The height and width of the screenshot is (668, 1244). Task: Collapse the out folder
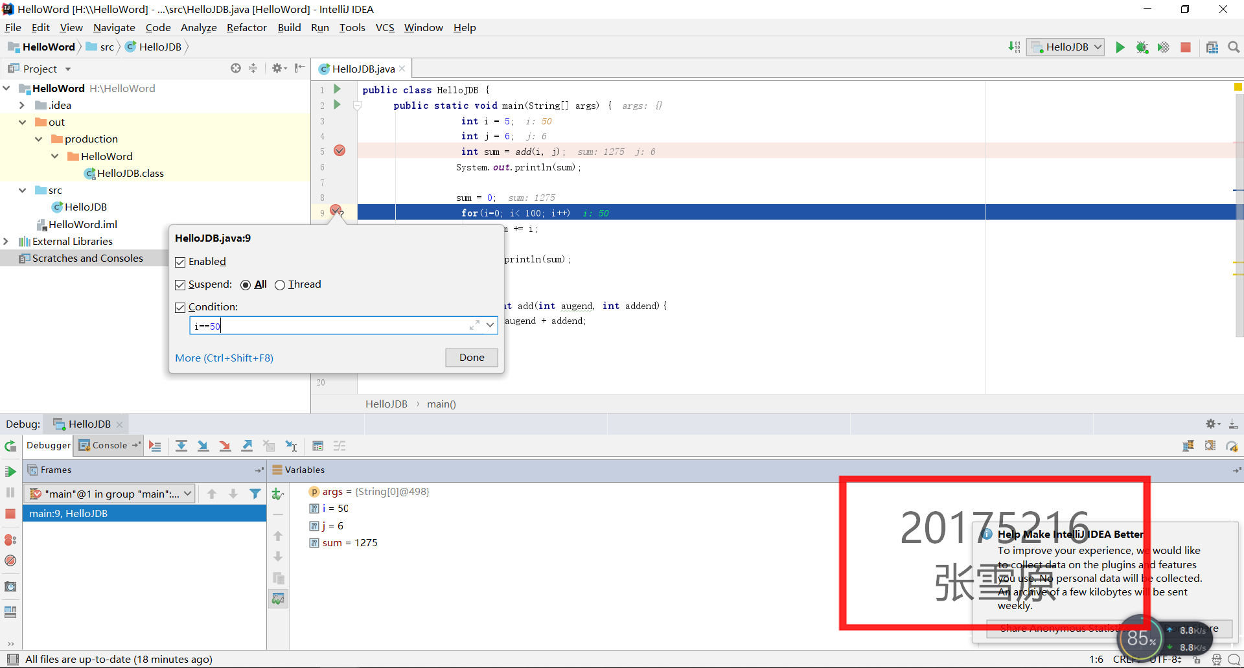tap(23, 122)
